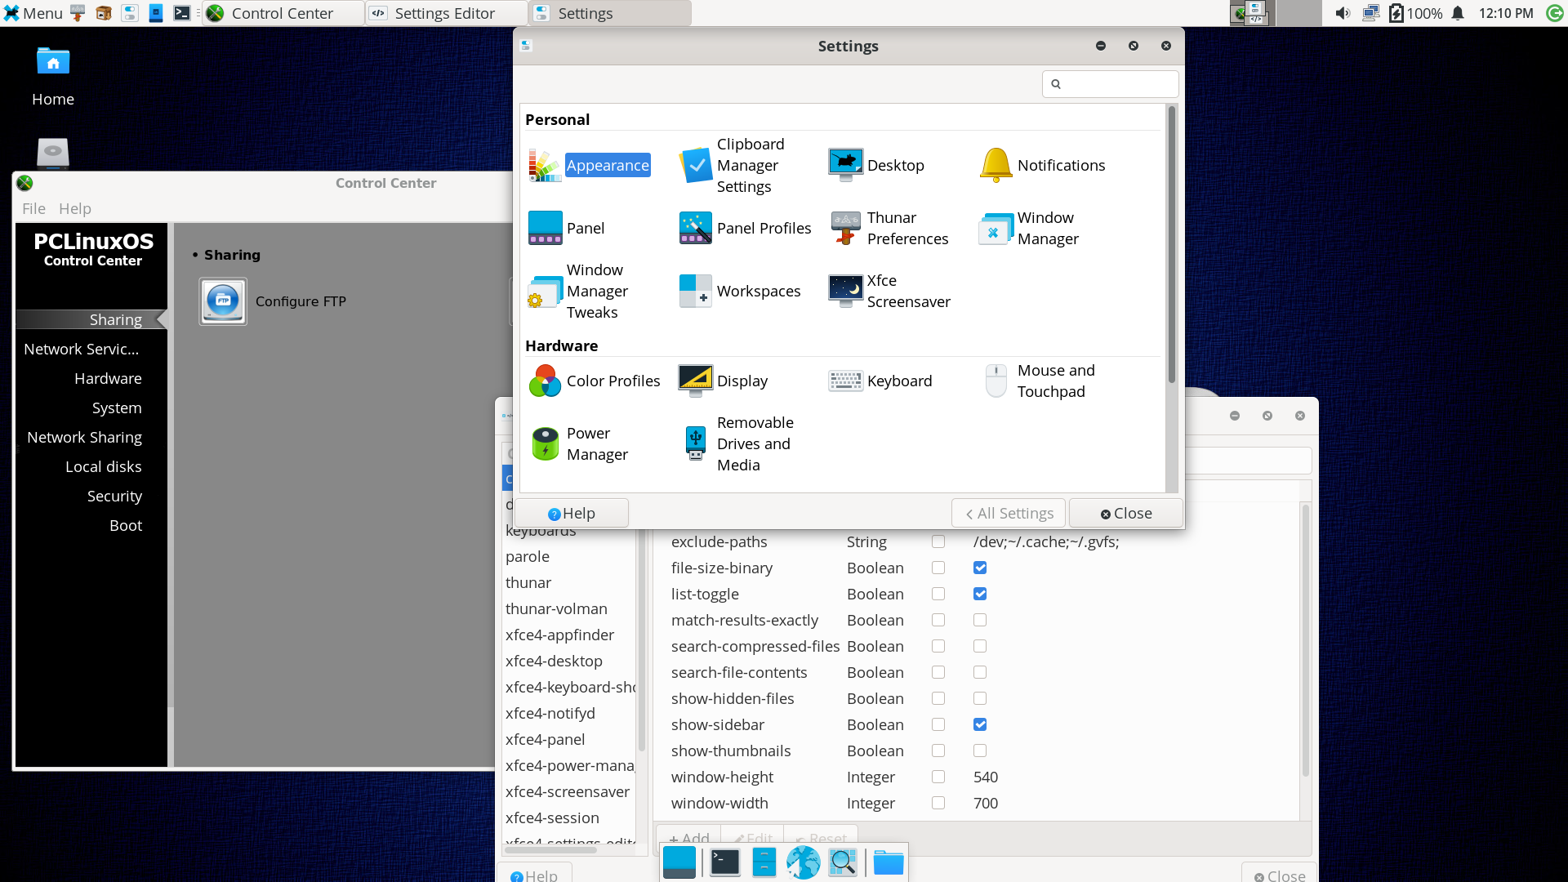Enable match-results-exactly value checkbox
Viewport: 1568px width, 882px height.
tap(980, 620)
